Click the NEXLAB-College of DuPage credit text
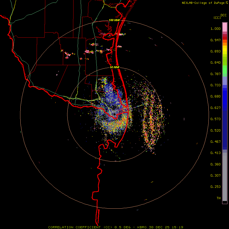Image resolution: width=229 pixels, height=229 pixels. [x=203, y=3]
